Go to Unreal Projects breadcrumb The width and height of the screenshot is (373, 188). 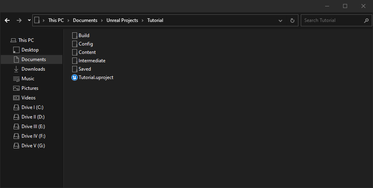[122, 20]
